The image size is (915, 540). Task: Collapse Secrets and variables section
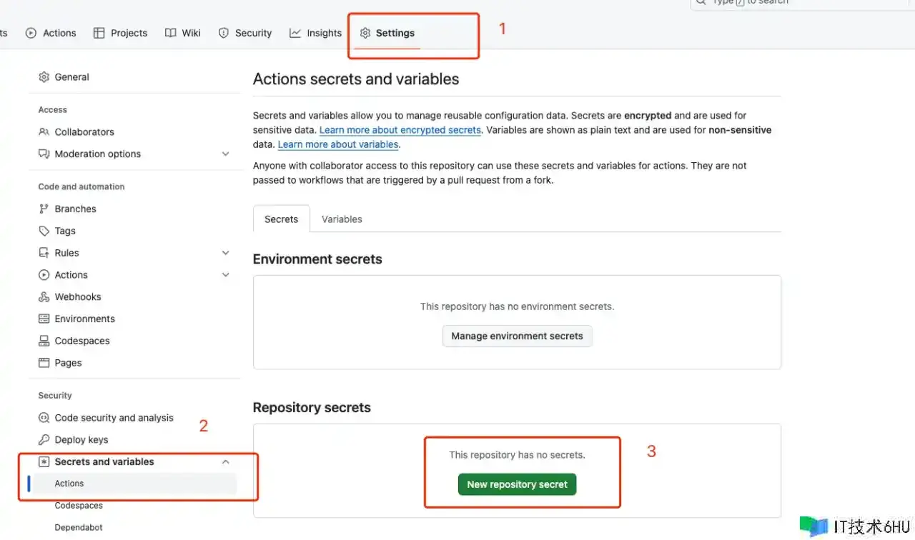pyautogui.click(x=225, y=462)
